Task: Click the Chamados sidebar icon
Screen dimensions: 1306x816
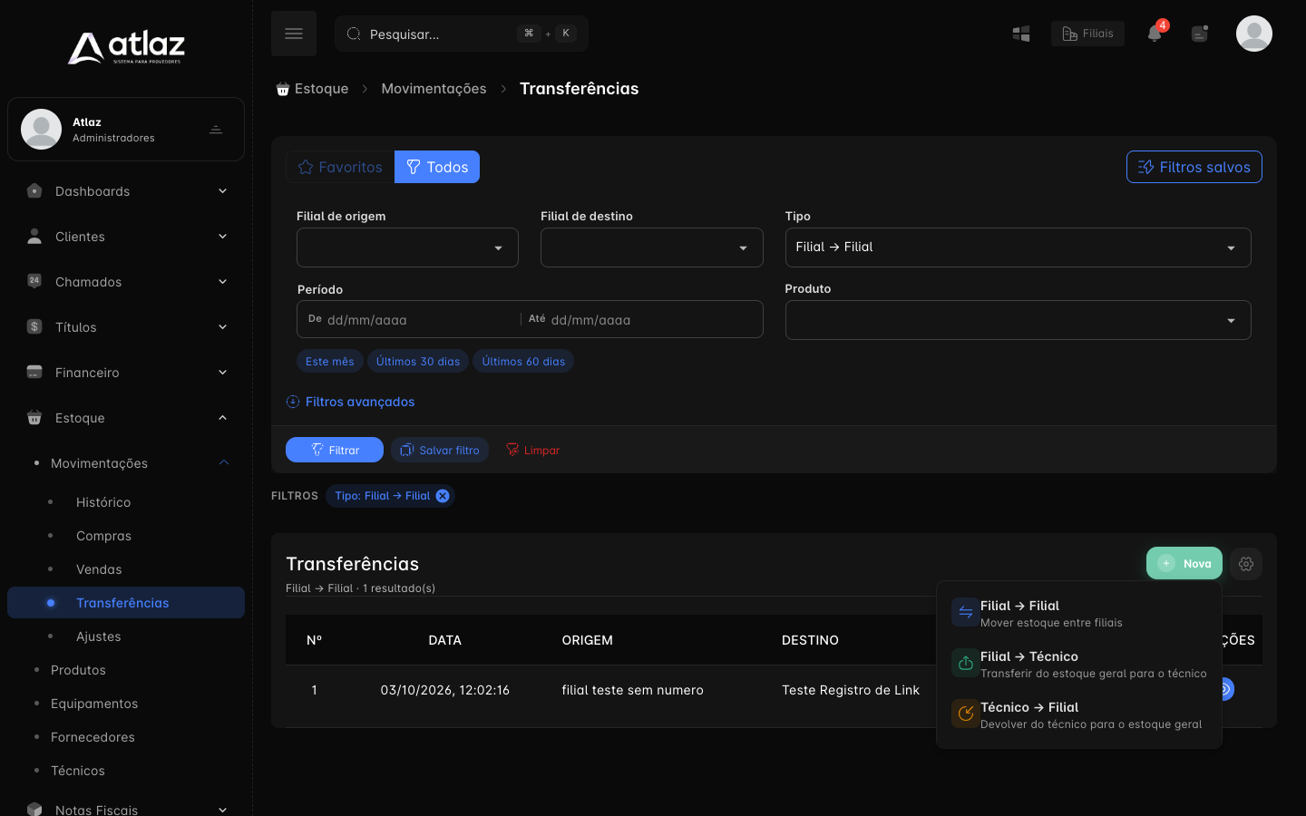Action: (x=34, y=281)
